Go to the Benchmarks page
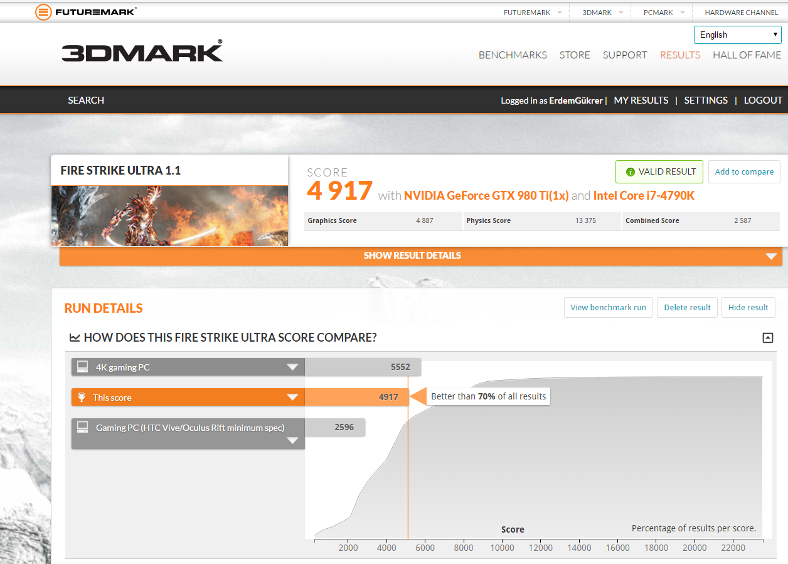This screenshot has height=564, width=788. pos(513,55)
